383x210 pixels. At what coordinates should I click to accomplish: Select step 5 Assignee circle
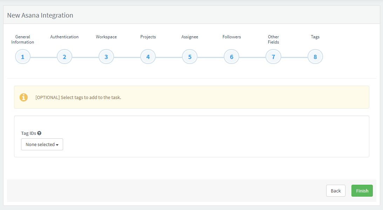[x=190, y=57]
